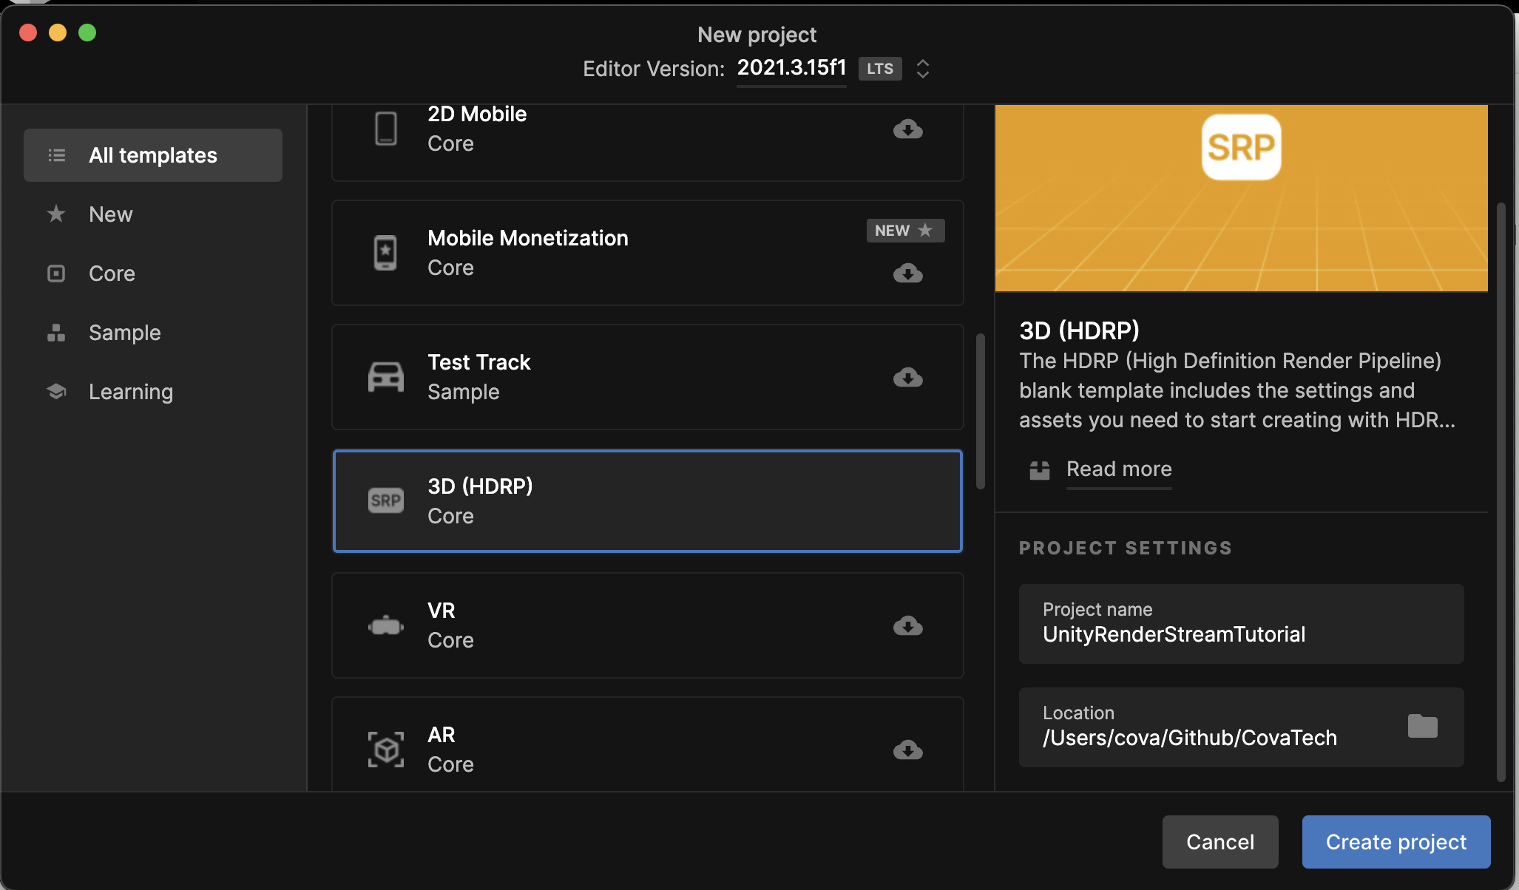Download the Mobile Monetization template
This screenshot has height=890, width=1519.
pyautogui.click(x=908, y=274)
